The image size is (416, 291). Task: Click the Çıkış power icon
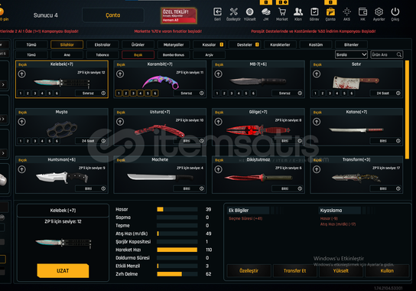click(395, 12)
